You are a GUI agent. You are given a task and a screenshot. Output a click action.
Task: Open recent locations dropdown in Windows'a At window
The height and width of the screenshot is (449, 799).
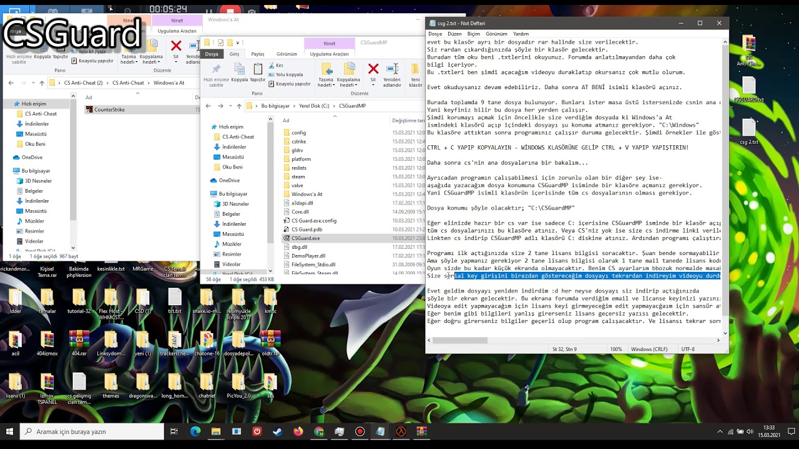tap(33, 83)
